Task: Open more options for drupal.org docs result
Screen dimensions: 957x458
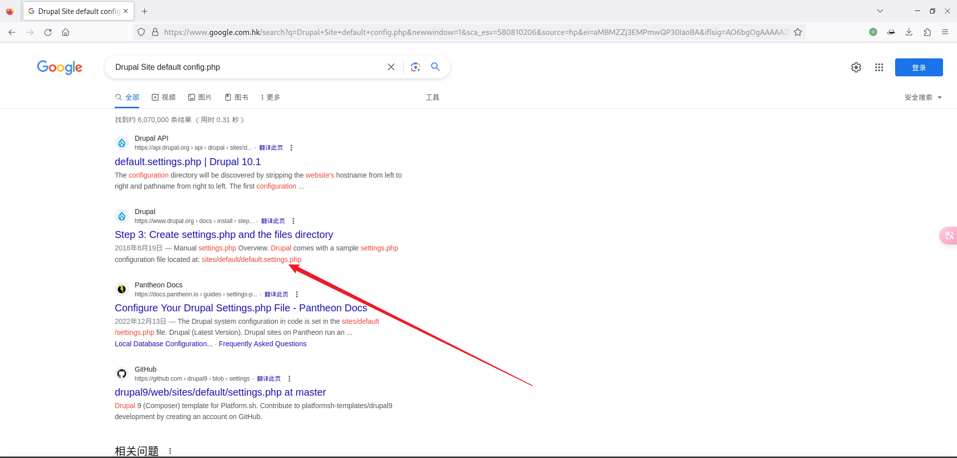Action: coord(293,221)
